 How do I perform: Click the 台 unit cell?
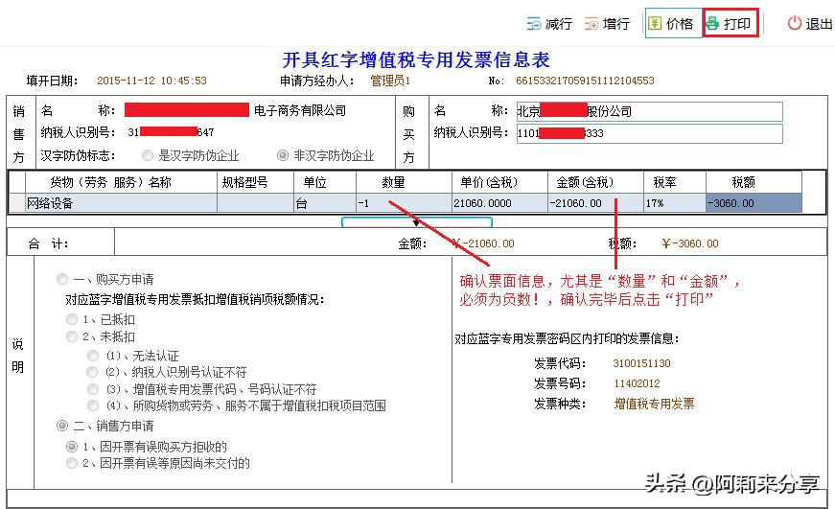pyautogui.click(x=325, y=203)
